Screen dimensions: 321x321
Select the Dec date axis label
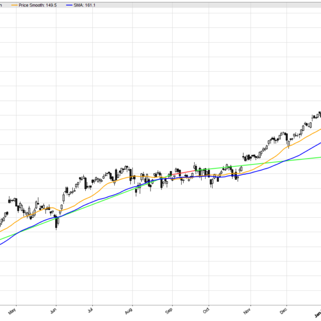[284, 310]
